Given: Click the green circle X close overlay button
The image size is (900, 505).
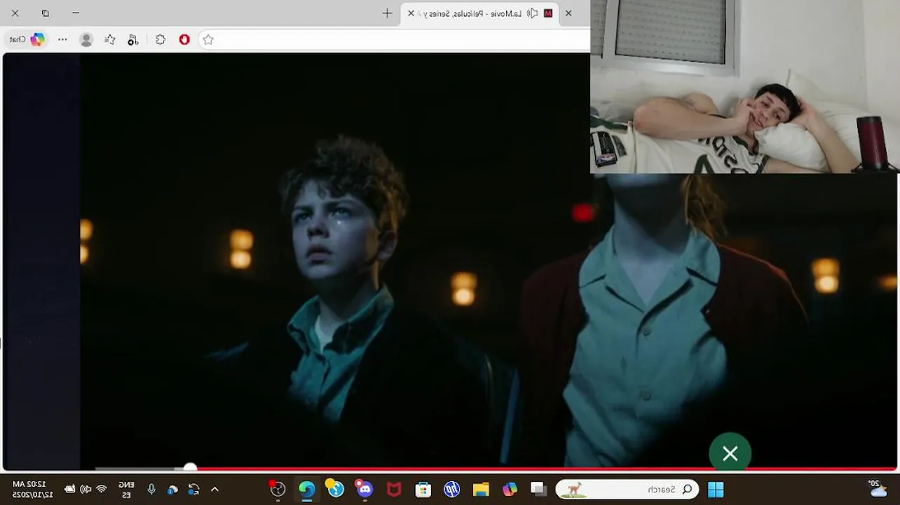Looking at the screenshot, I should point(730,454).
